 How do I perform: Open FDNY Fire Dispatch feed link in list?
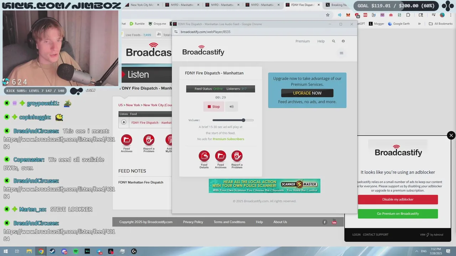[151, 123]
